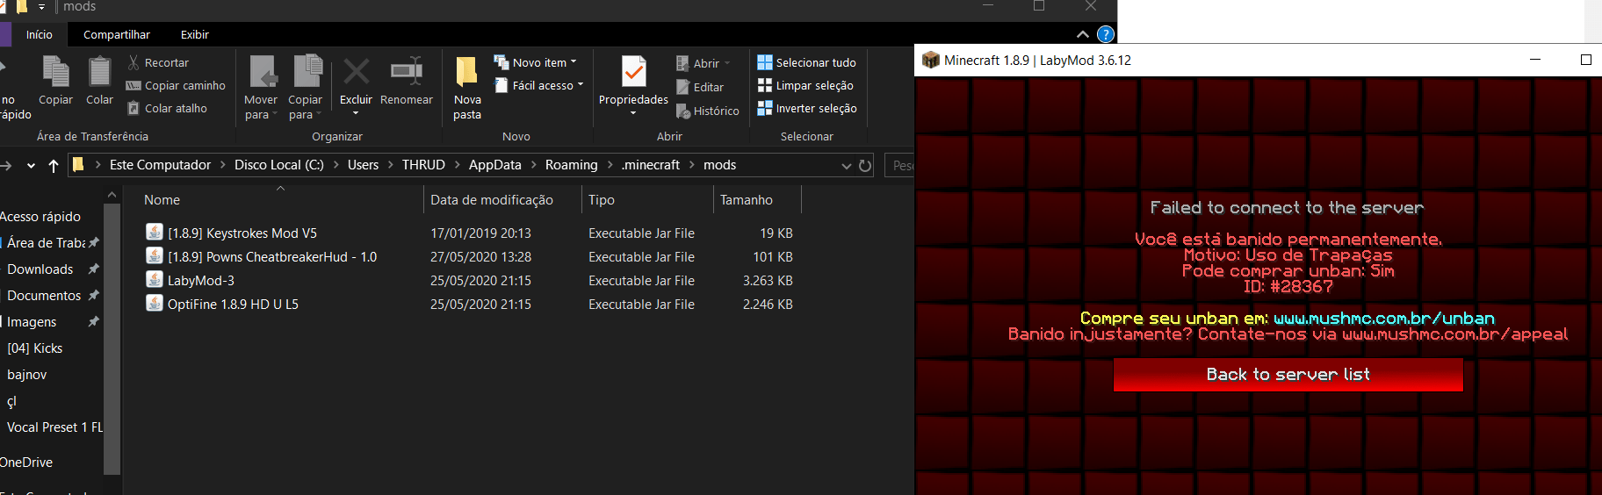
Task: Click the Explorer search box
Action: click(x=899, y=165)
